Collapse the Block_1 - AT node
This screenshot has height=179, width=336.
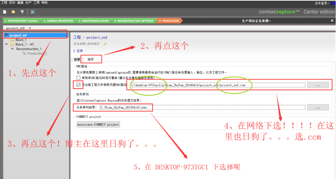click(6, 44)
